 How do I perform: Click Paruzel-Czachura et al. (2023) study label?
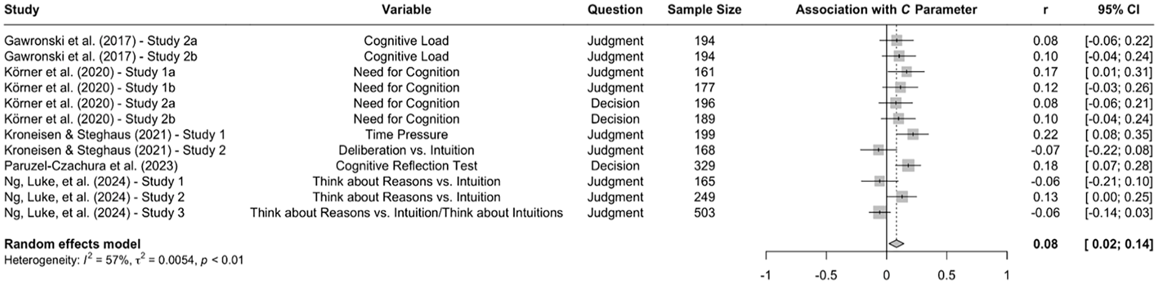pyautogui.click(x=91, y=166)
